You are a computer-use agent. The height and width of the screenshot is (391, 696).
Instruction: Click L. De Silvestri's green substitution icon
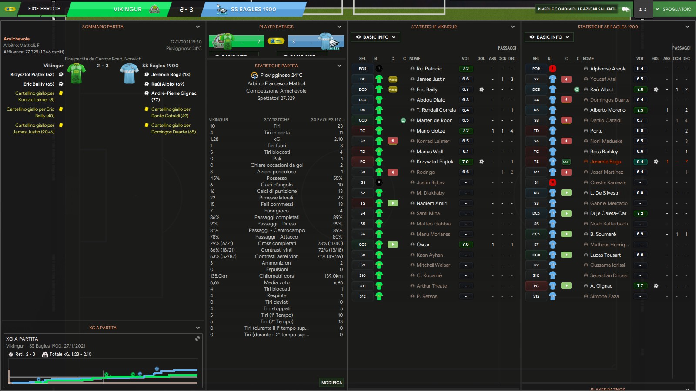pyautogui.click(x=566, y=192)
